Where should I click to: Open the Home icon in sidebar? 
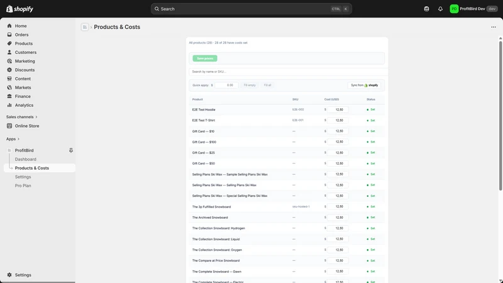coord(9,26)
